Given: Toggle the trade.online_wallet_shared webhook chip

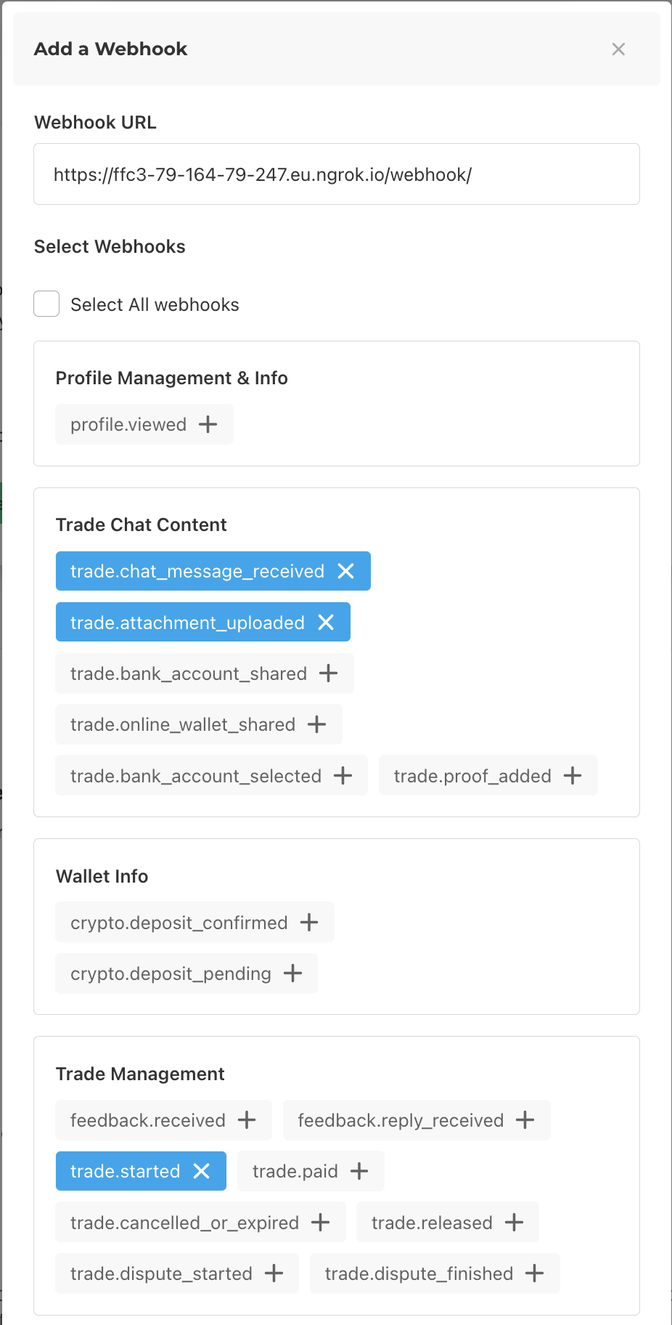Looking at the screenshot, I should 199,724.
